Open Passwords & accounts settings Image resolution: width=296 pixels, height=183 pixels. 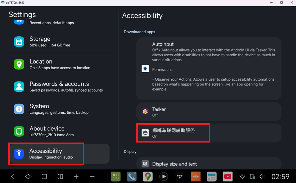pyautogui.click(x=59, y=87)
